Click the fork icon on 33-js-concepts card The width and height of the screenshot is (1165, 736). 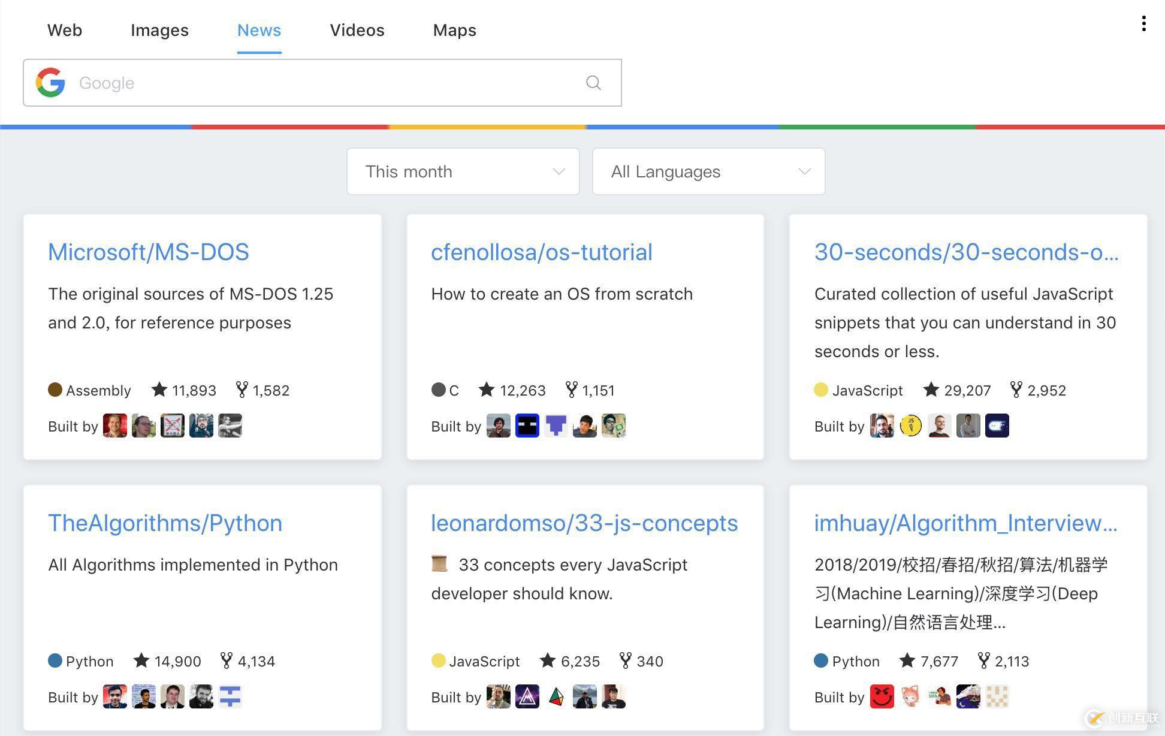click(625, 661)
